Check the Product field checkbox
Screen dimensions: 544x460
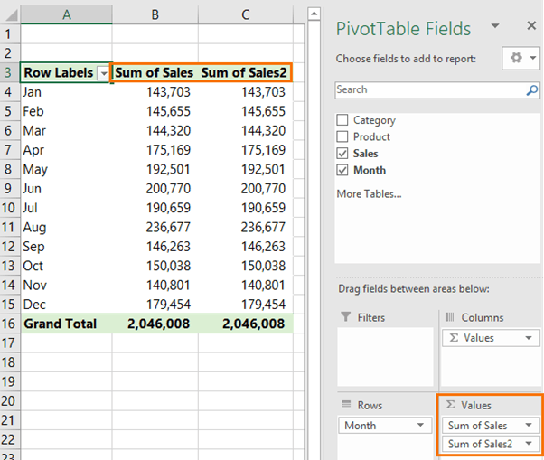(342, 136)
